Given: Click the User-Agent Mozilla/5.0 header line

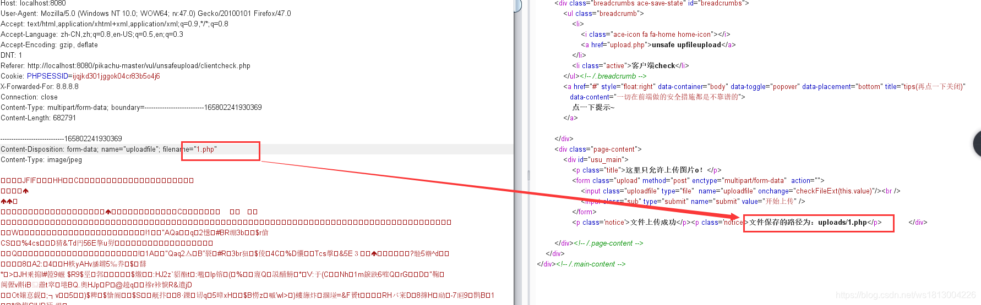Looking at the screenshot, I should click(146, 13).
